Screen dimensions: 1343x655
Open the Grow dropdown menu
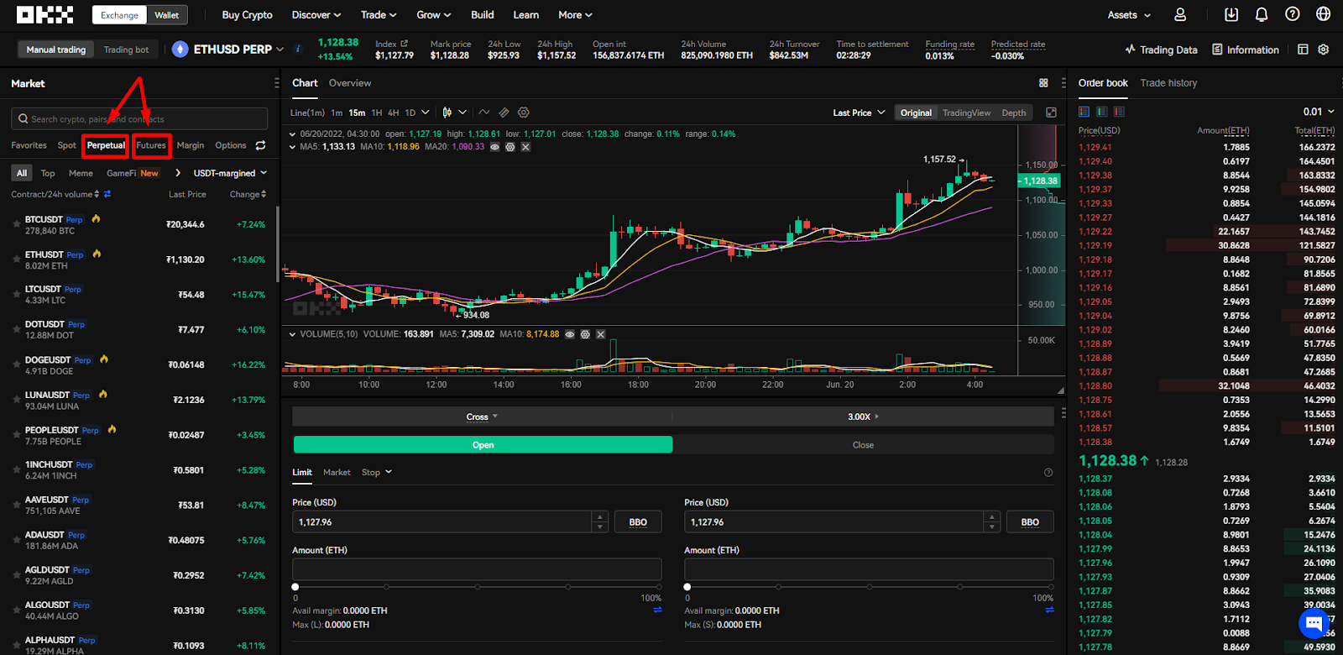[434, 15]
